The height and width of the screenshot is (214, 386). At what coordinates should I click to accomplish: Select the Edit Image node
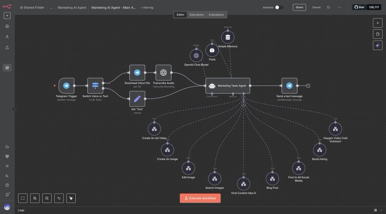coord(188,168)
